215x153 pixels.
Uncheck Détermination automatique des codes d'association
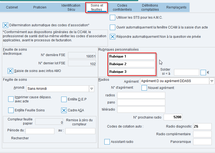pyautogui.click(x=5, y=25)
